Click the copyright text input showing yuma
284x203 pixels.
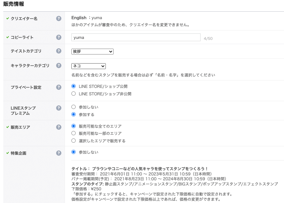(x=136, y=37)
